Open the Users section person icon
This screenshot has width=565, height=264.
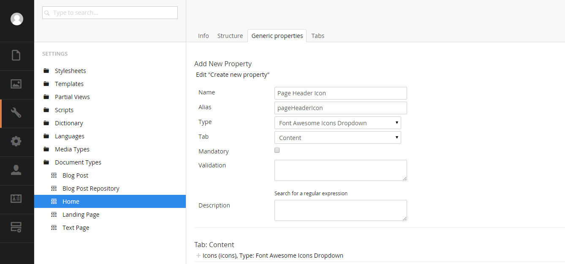pyautogui.click(x=16, y=170)
